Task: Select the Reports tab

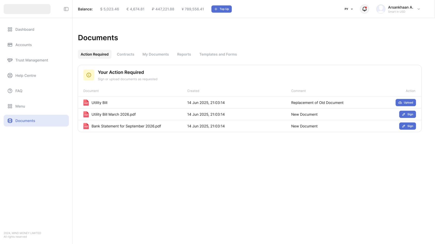Action: click(184, 54)
